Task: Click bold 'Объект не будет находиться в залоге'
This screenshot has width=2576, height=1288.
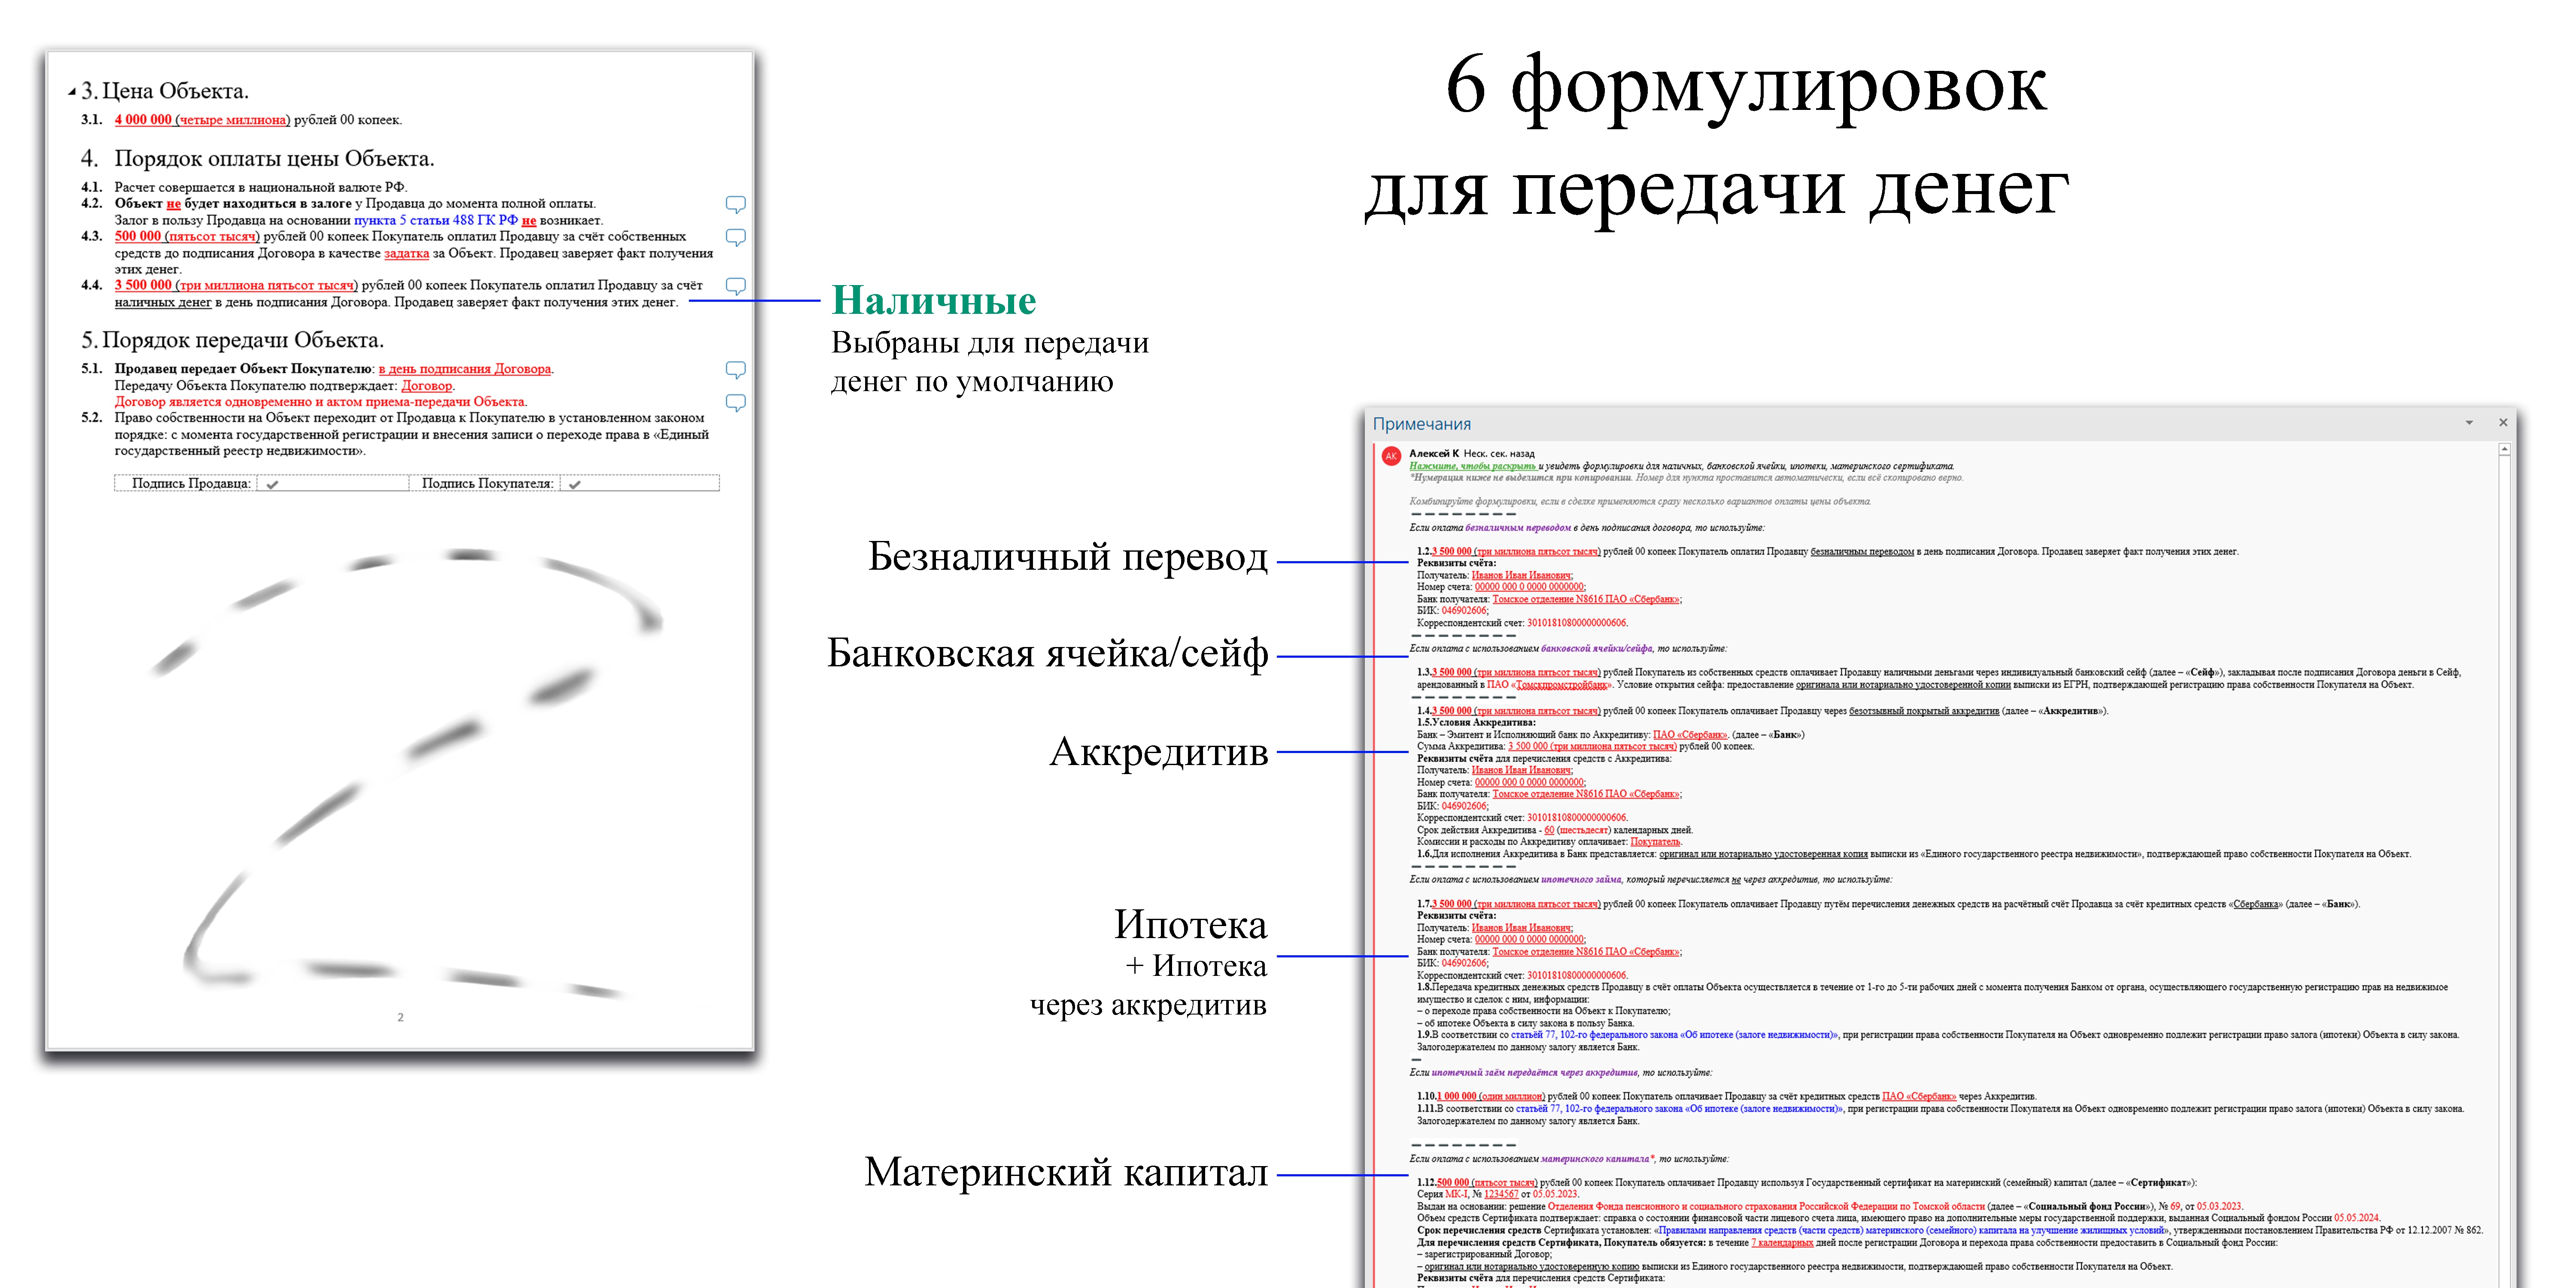Action: point(233,203)
